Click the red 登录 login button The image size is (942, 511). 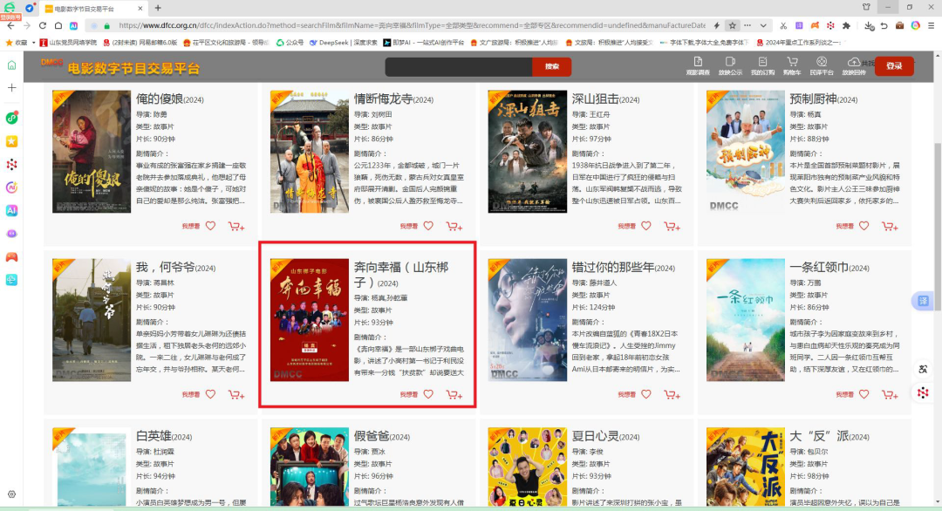coord(894,66)
